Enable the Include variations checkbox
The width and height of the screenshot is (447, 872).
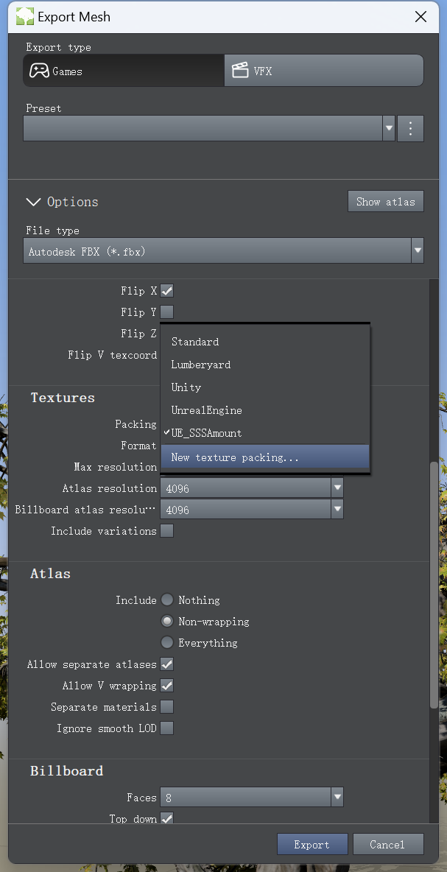click(167, 531)
